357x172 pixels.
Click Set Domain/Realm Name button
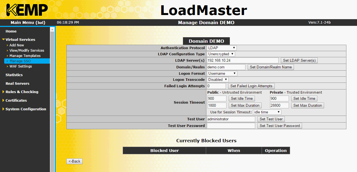pyautogui.click(x=271, y=67)
